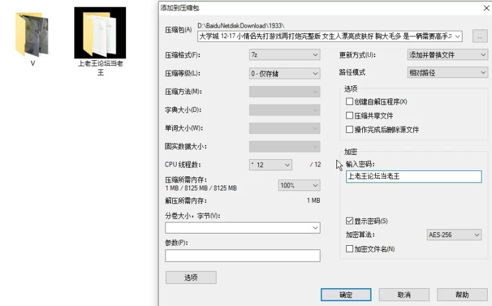Screen dimensions: 492x306
Task: Open the 压缩格式 7z dropdown
Action: [x=284, y=55]
